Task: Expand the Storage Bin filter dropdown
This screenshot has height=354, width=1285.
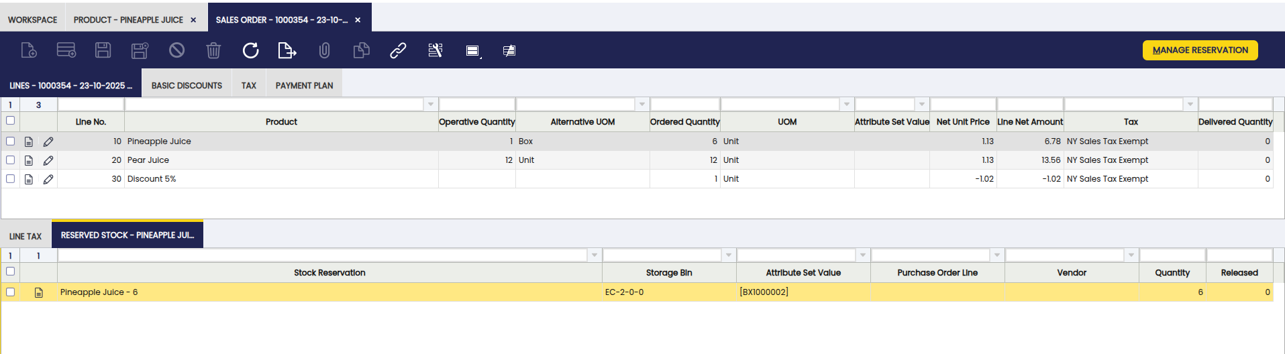Action: (728, 255)
